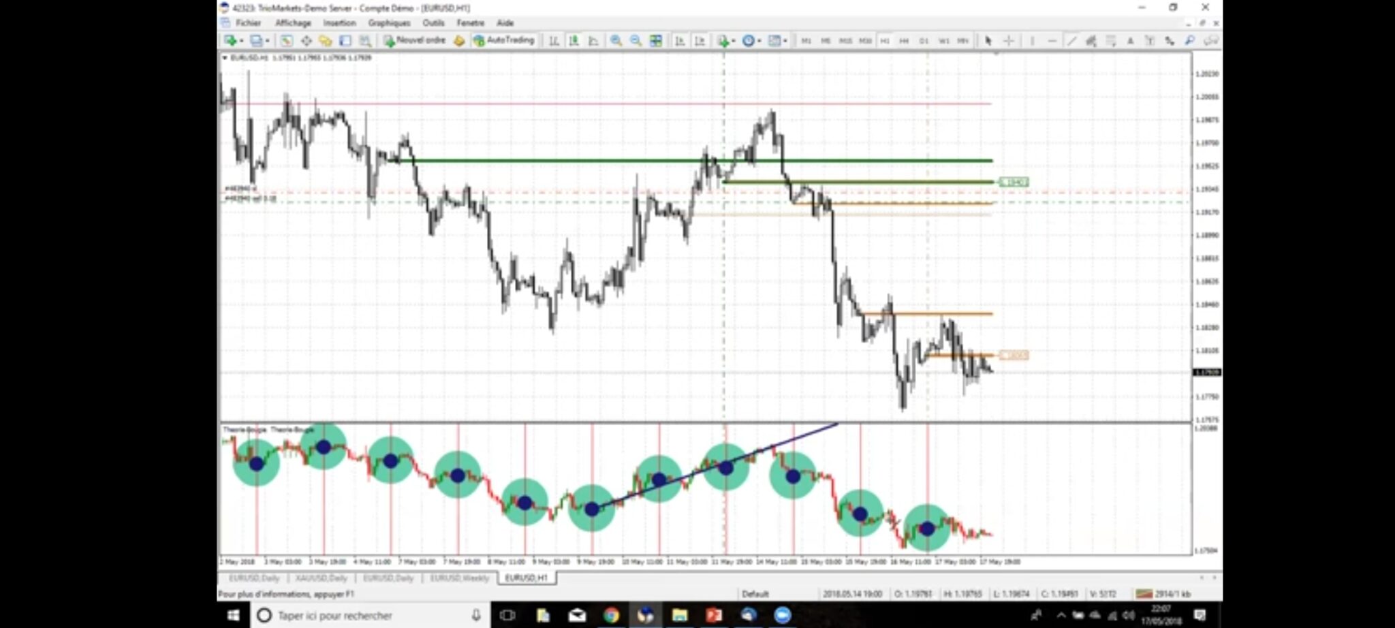The image size is (1395, 628).
Task: Select the Text tool
Action: pyautogui.click(x=1131, y=41)
